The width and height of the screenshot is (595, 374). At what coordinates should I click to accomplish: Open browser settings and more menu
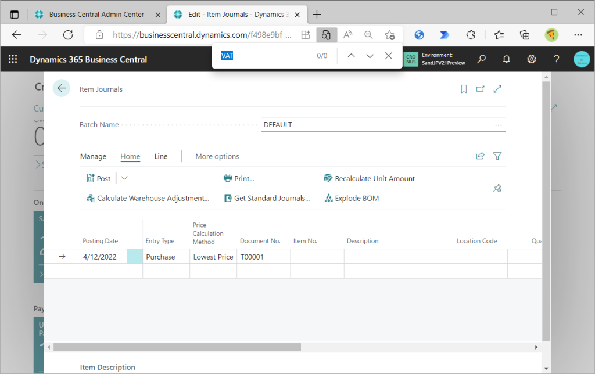(x=578, y=35)
